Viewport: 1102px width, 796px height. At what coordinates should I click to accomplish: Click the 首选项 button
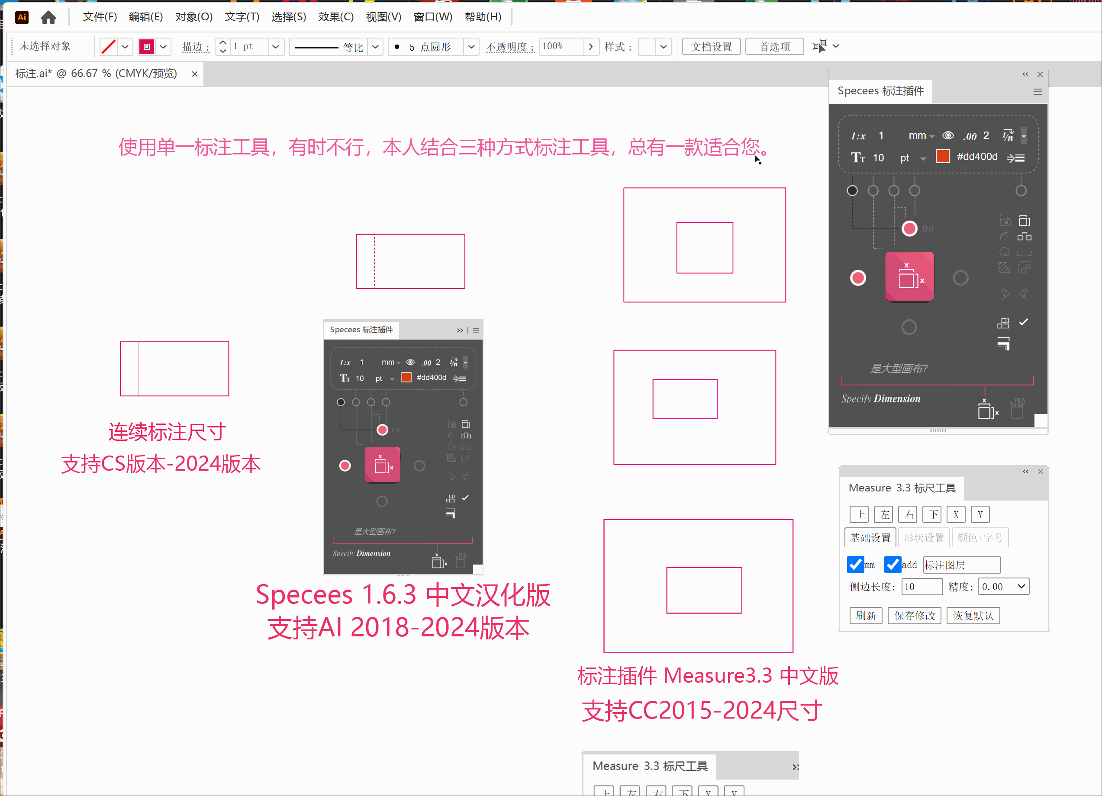[774, 47]
